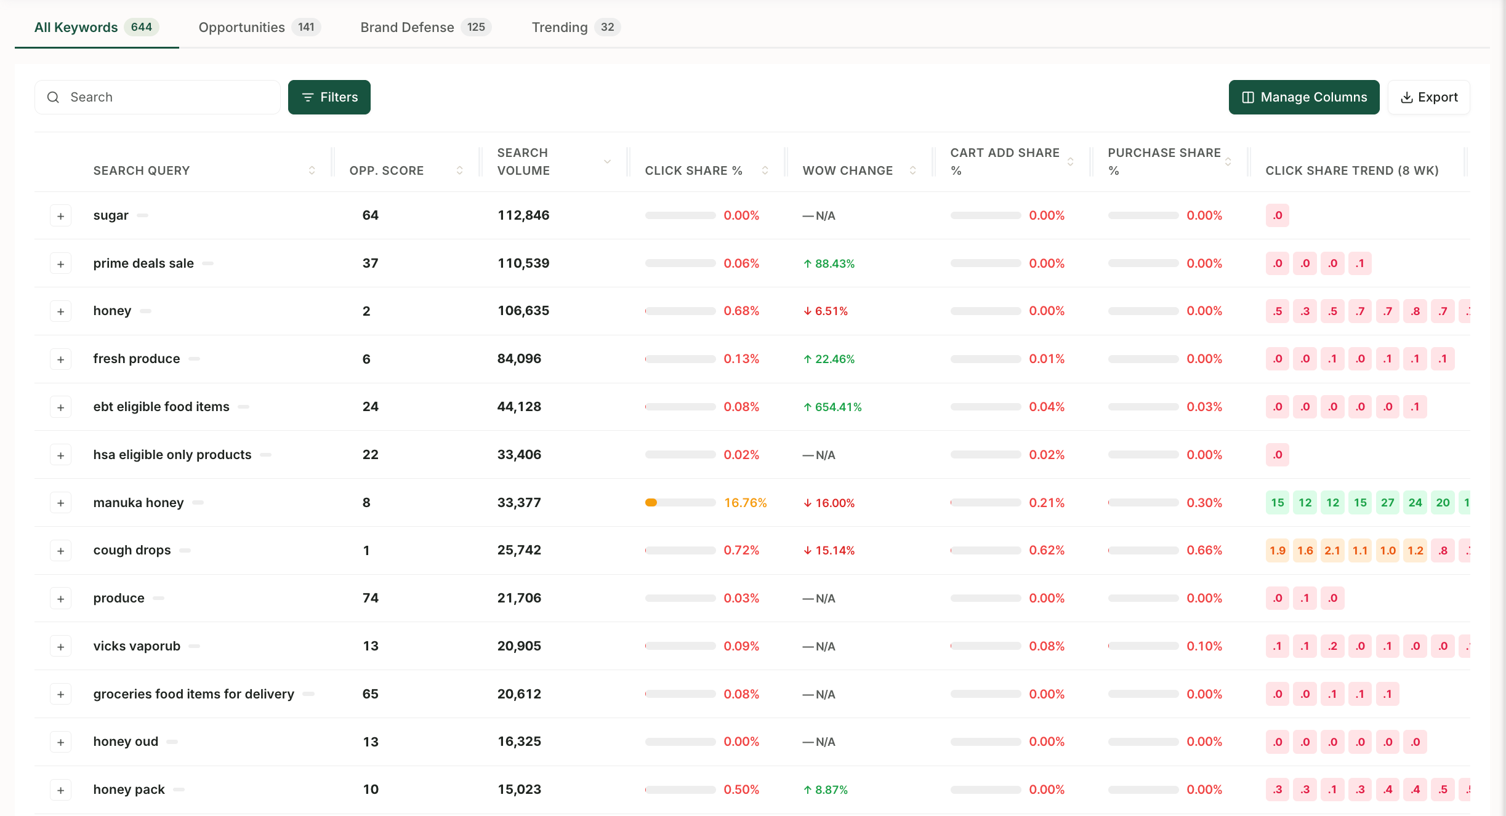Viewport: 1506px width, 816px height.
Task: Click the Manage Columns button
Action: pyautogui.click(x=1304, y=97)
